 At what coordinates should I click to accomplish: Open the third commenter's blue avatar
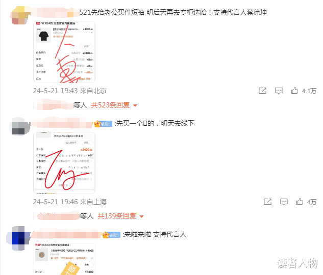tap(18, 238)
